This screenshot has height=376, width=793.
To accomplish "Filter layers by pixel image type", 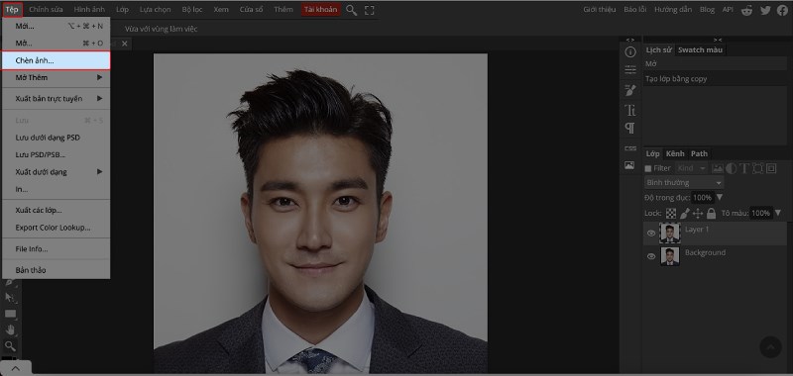I will click(x=717, y=168).
